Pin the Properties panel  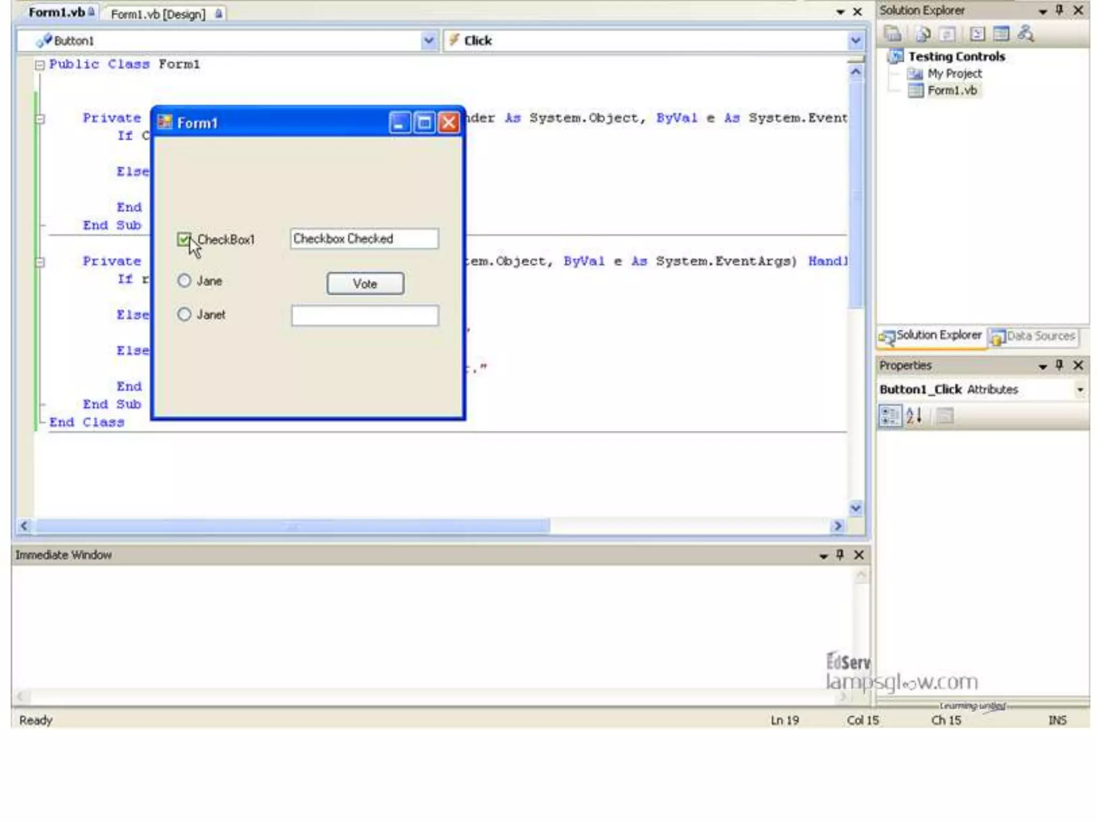click(1060, 365)
